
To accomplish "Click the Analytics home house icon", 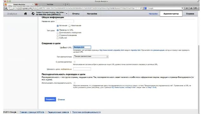I will tap(25, 14).
